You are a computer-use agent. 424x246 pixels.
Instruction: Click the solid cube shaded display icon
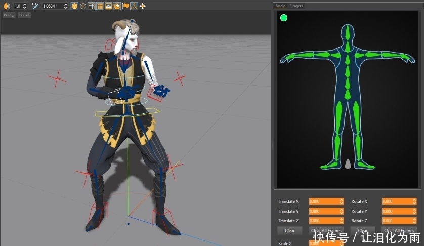coord(74,6)
